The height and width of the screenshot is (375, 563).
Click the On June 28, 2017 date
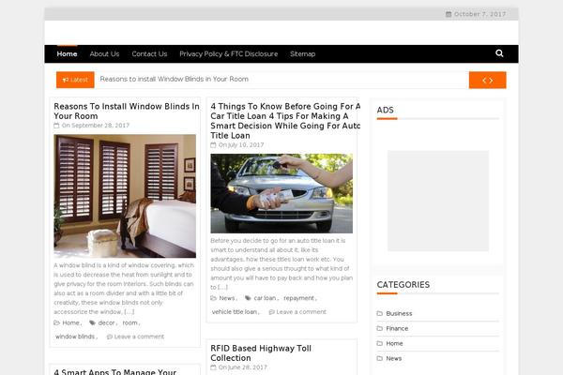pos(243,367)
